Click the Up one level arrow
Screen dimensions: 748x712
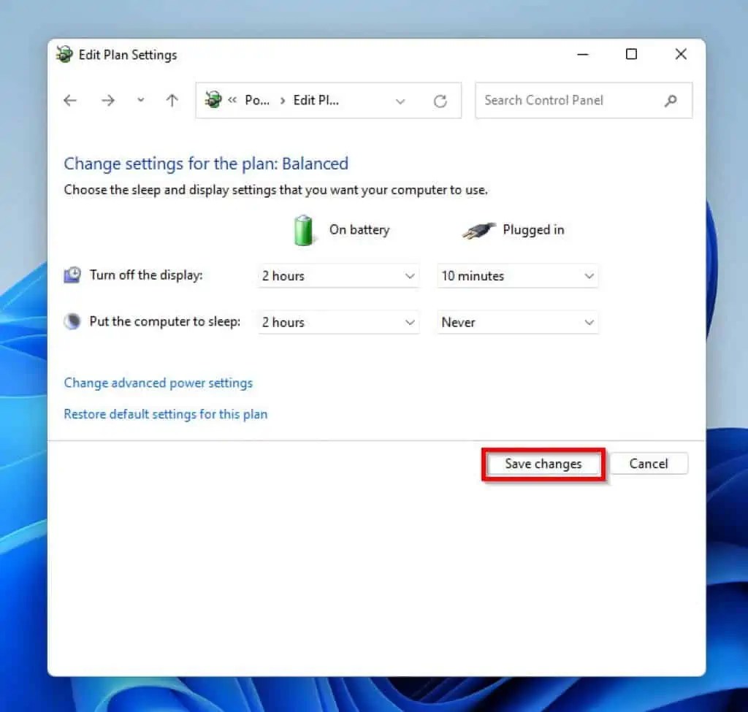pos(172,100)
